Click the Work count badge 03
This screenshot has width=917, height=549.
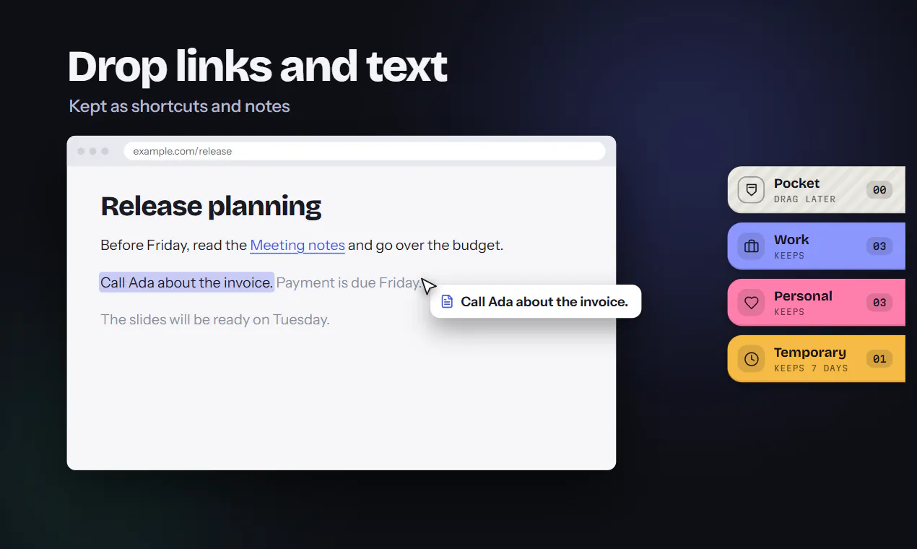coord(879,246)
